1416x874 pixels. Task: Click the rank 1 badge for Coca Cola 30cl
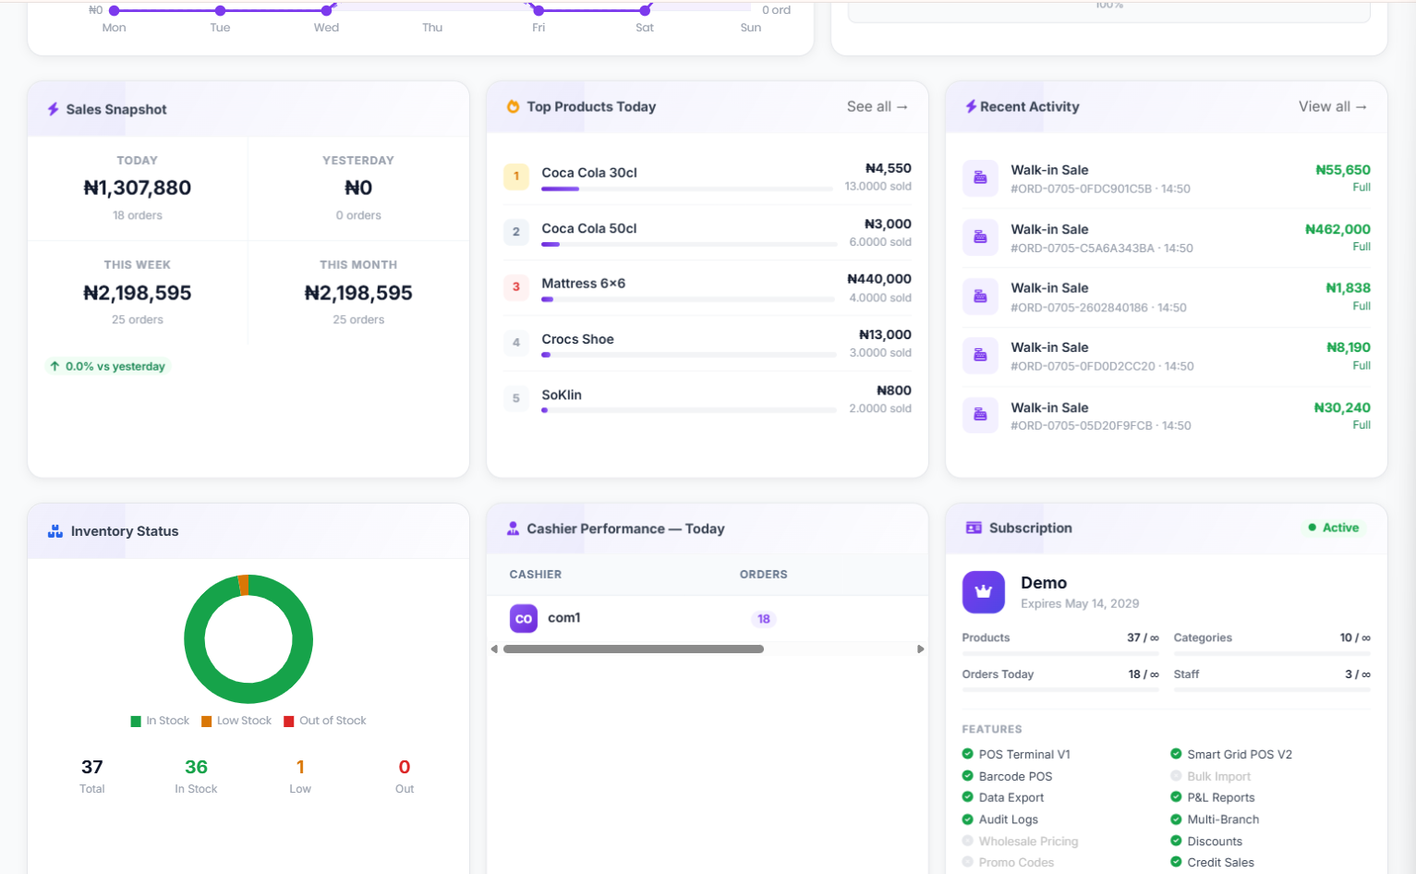click(516, 176)
